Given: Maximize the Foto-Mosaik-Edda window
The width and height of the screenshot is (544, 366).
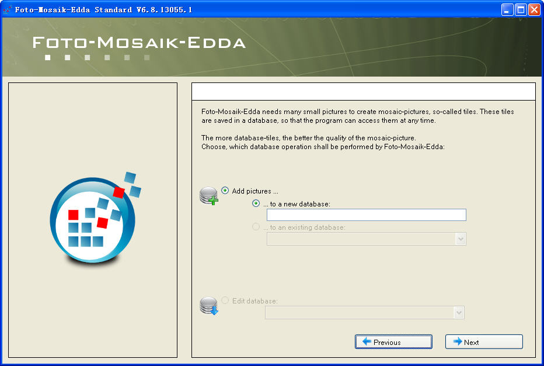Looking at the screenshot, I should 521,9.
